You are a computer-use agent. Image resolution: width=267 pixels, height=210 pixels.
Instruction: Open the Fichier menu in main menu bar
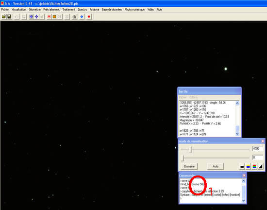point(5,10)
